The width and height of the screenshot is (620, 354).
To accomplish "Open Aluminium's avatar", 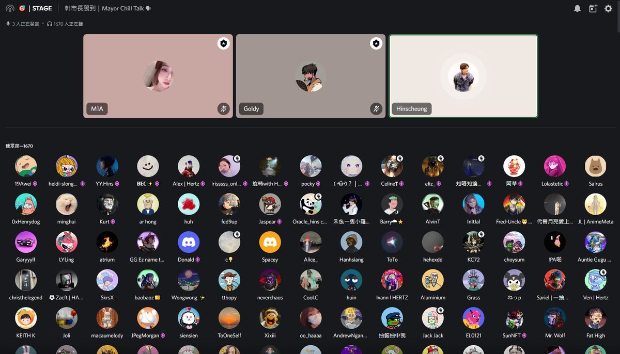I will [433, 280].
